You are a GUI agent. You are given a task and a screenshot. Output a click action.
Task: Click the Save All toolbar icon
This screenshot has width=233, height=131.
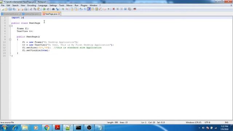[x=14, y=9]
